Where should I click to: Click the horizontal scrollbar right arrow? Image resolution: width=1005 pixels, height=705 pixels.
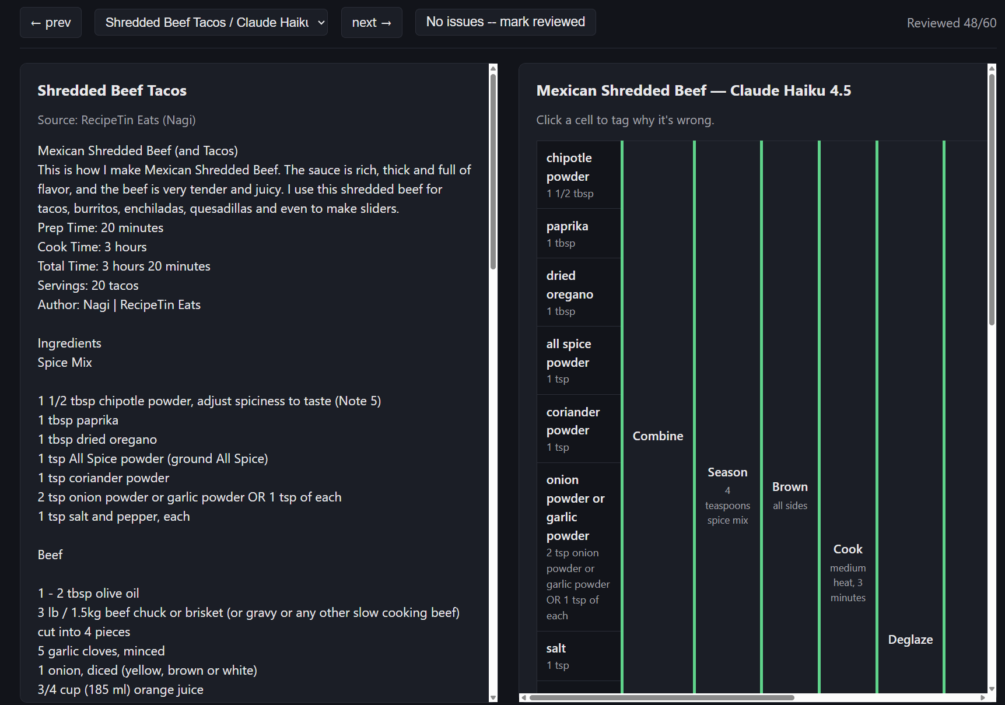point(983,697)
